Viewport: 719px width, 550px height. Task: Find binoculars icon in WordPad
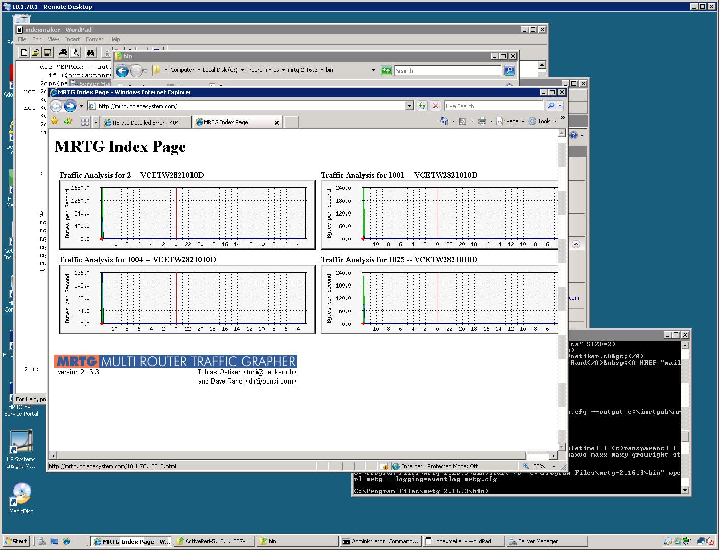[90, 52]
